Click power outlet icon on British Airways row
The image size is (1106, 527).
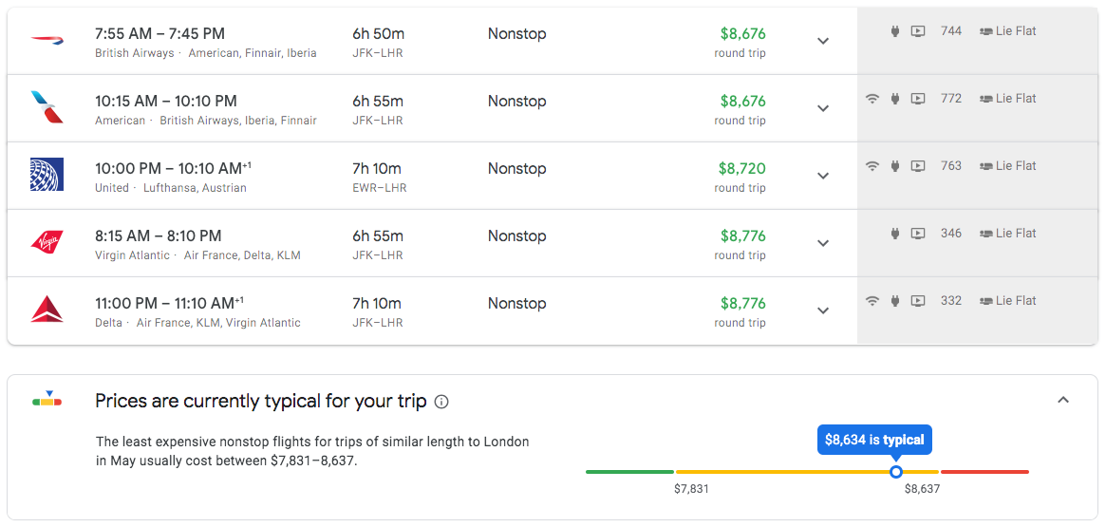(894, 31)
